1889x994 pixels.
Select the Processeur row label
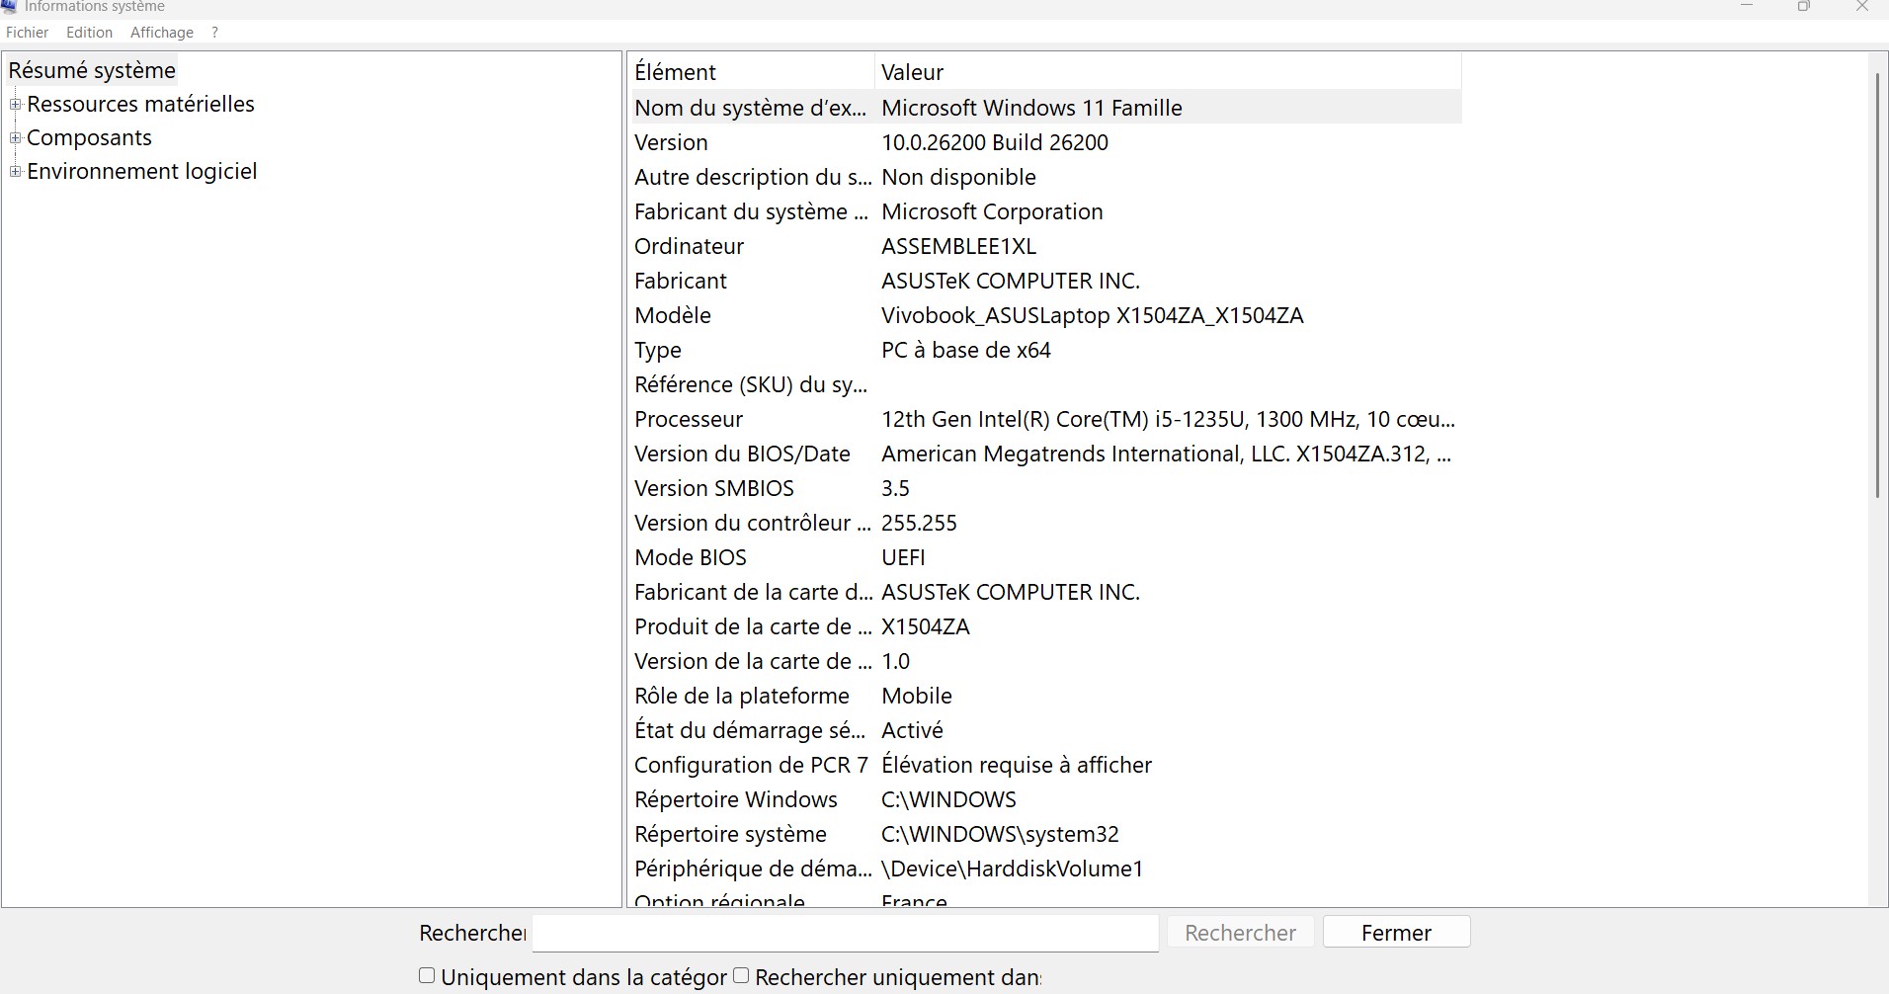point(689,419)
